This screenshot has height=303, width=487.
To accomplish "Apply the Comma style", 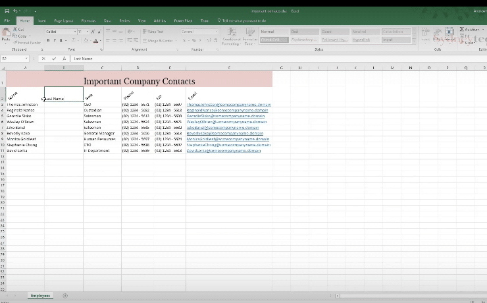I will [199, 40].
